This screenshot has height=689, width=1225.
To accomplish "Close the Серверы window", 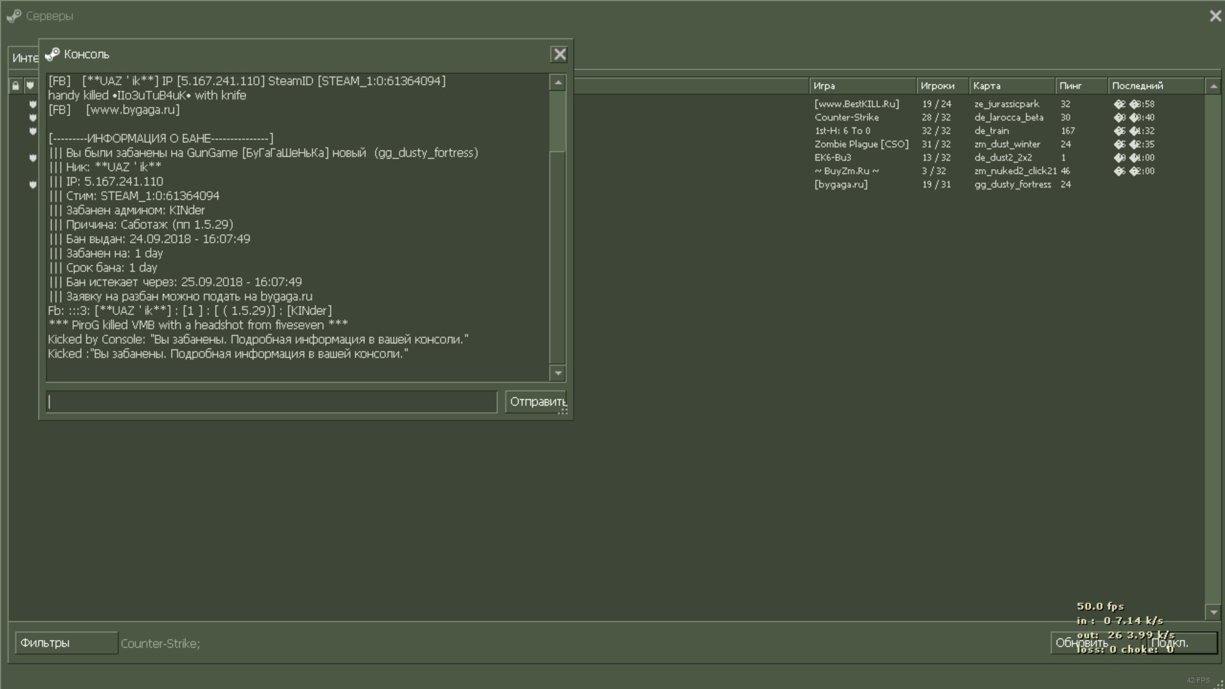I will (x=1215, y=16).
